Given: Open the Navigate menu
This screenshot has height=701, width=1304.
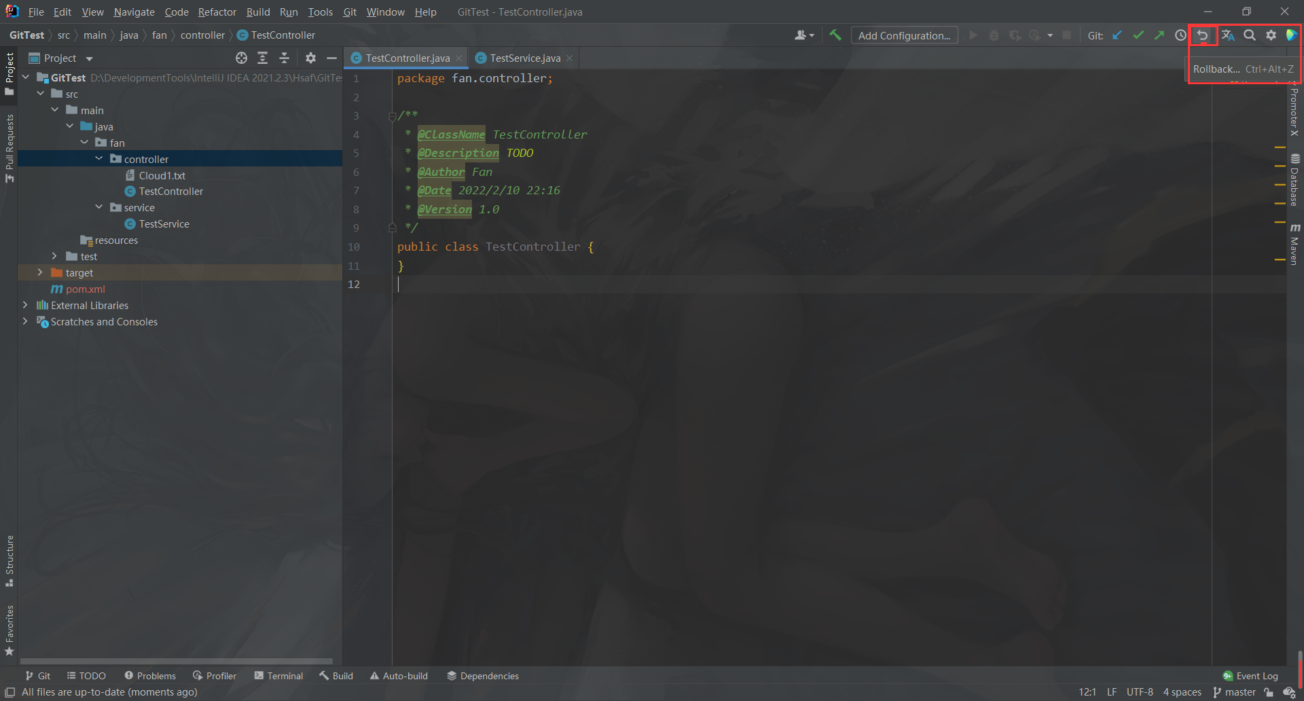Looking at the screenshot, I should [134, 12].
